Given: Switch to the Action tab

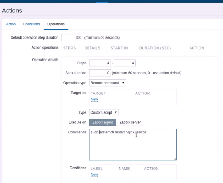Looking at the screenshot, I should tap(11, 24).
